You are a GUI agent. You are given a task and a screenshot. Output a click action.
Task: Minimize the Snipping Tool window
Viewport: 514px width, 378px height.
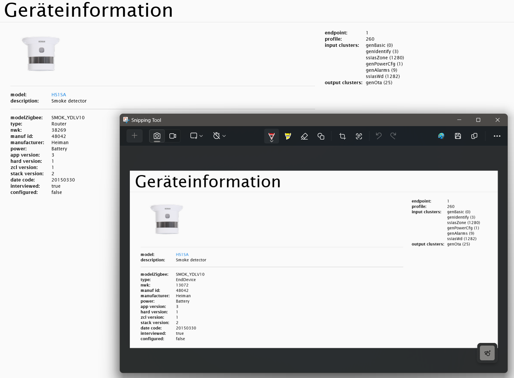(459, 120)
